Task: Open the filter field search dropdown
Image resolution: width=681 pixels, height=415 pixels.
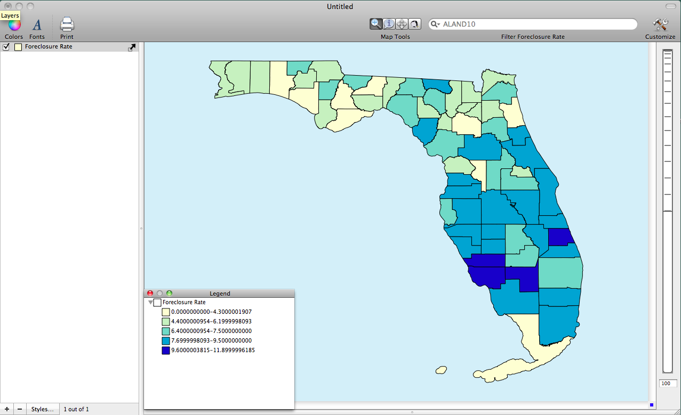Action: [x=435, y=25]
